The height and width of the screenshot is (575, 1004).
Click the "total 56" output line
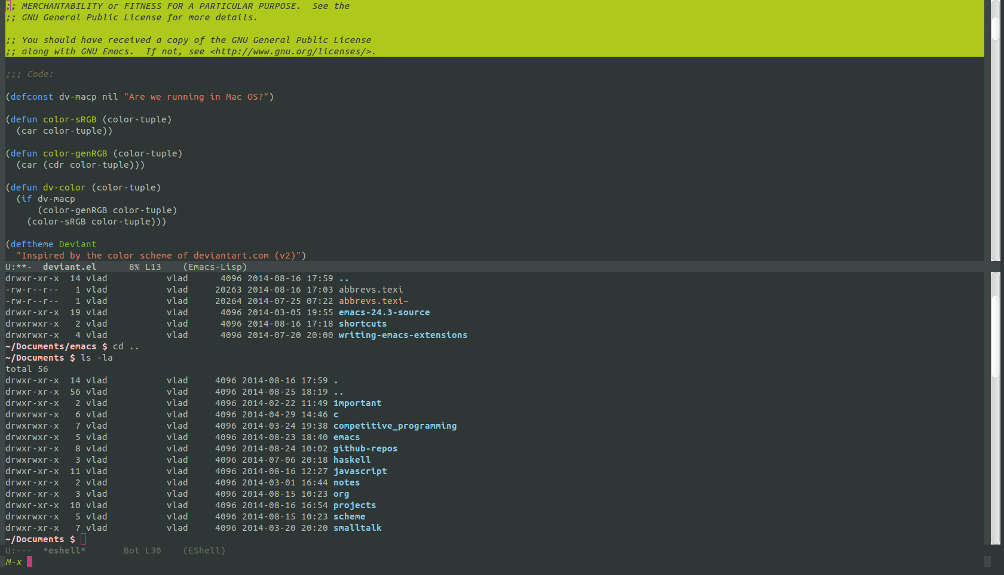tap(27, 369)
